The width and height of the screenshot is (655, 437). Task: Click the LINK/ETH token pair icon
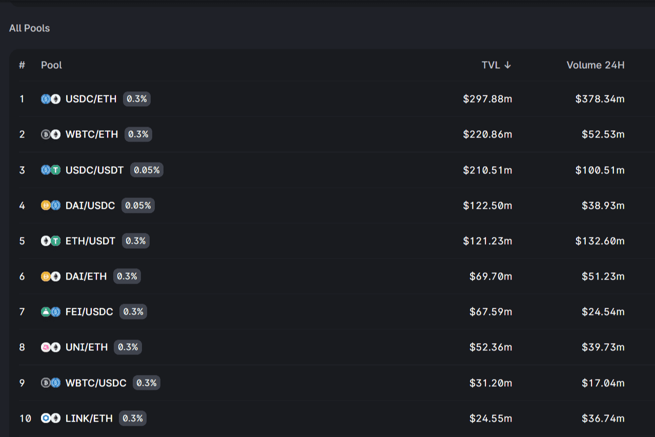[x=51, y=418]
